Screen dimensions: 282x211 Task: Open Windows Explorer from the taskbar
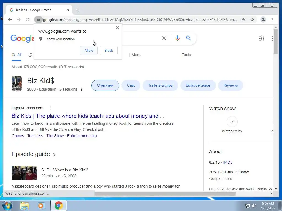point(24,206)
